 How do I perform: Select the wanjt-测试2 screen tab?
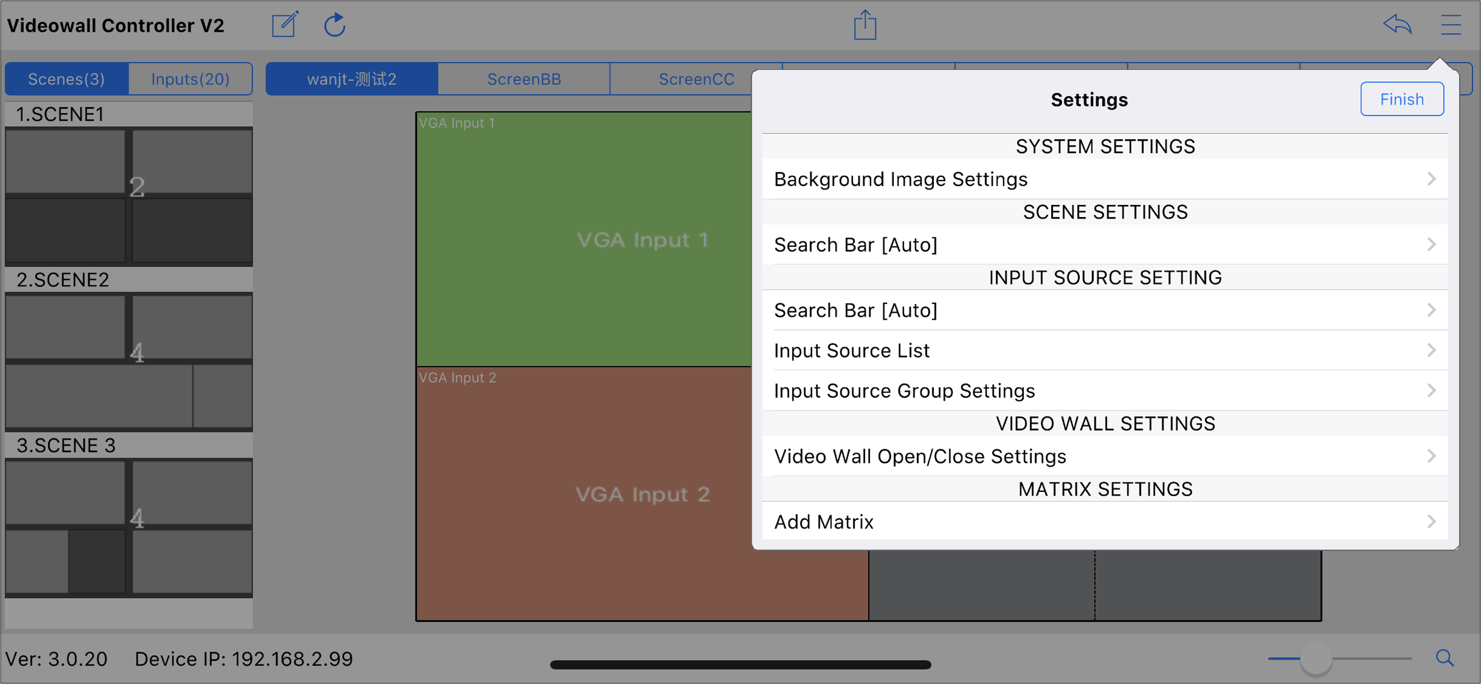(352, 79)
